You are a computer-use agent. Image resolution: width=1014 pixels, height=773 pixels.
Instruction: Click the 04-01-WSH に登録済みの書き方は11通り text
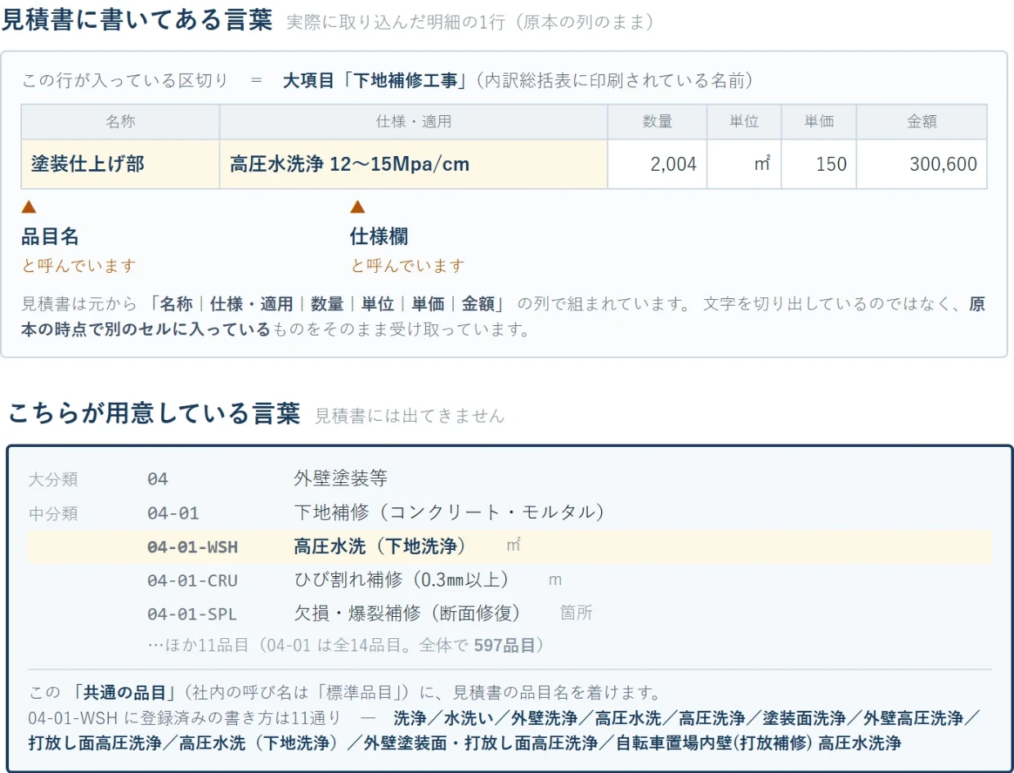184,718
